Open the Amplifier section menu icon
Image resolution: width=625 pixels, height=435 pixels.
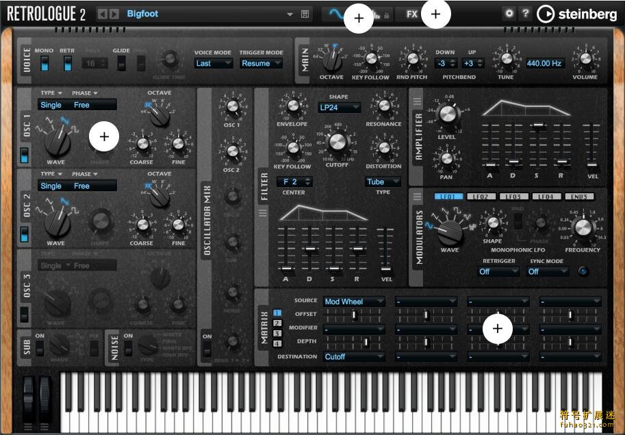point(417,101)
